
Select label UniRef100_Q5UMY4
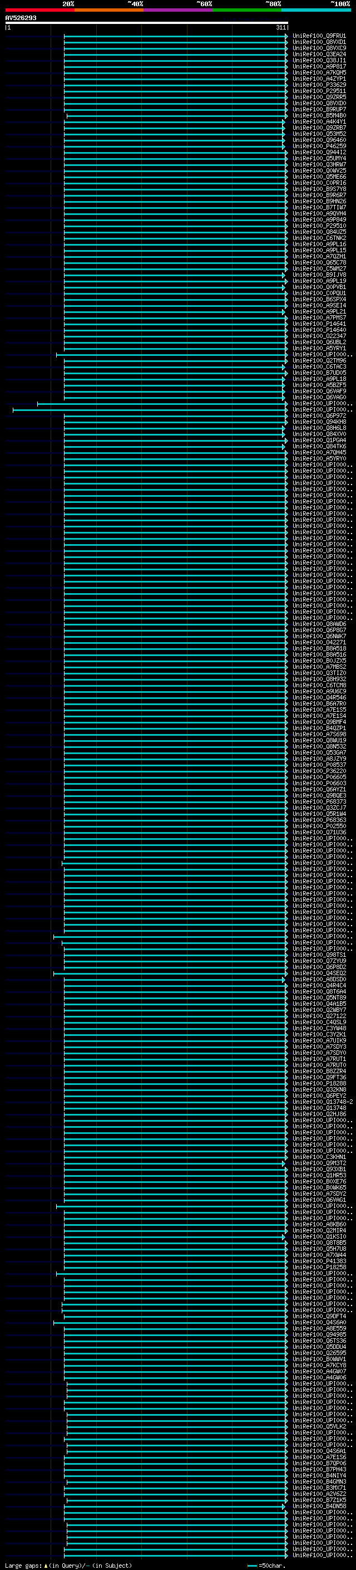click(x=319, y=159)
